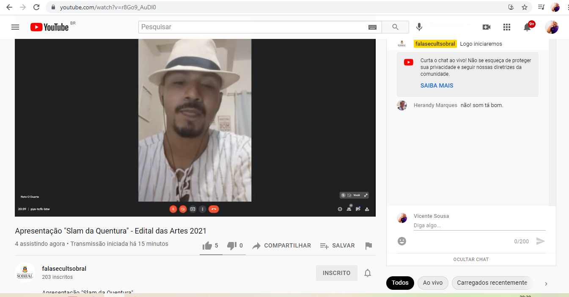Select the "Ao vivo" filter chip

pyautogui.click(x=432, y=283)
